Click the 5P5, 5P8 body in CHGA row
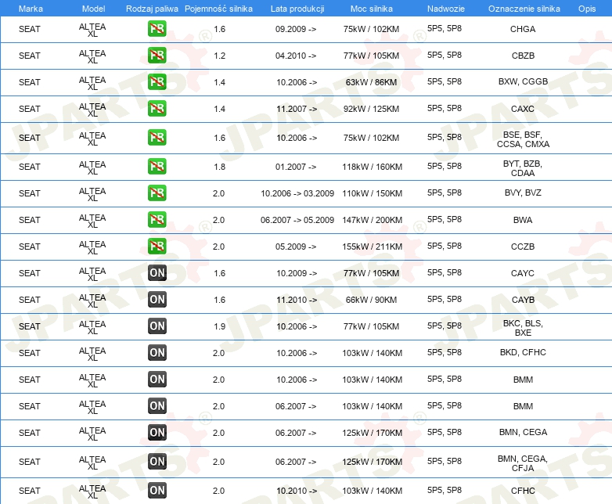Screen dimensions: 612x504 tap(445, 28)
